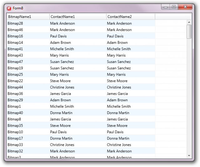Viewport: 200px width, 167px height.
Task: Click the scrollbar down arrow
Action: [189, 156]
